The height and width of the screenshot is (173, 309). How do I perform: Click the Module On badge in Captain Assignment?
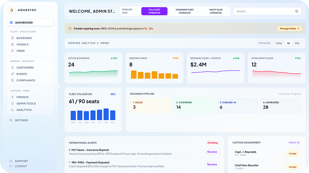(x=294, y=142)
